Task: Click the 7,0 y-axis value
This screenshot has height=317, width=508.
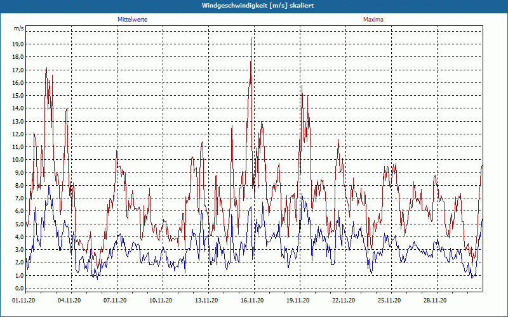Action: click(19, 198)
